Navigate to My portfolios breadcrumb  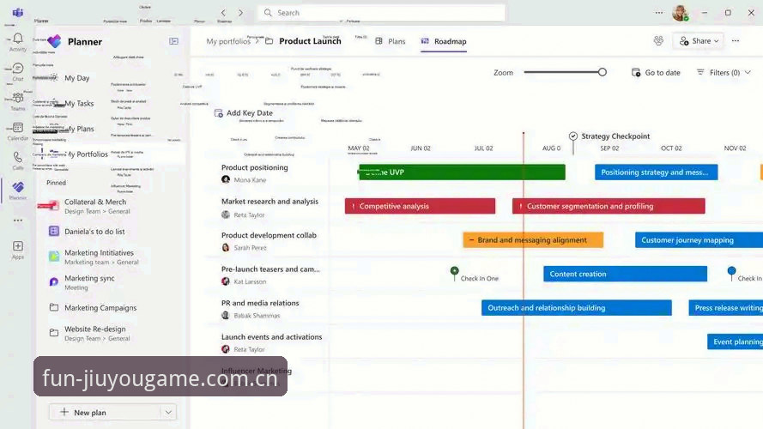(227, 41)
